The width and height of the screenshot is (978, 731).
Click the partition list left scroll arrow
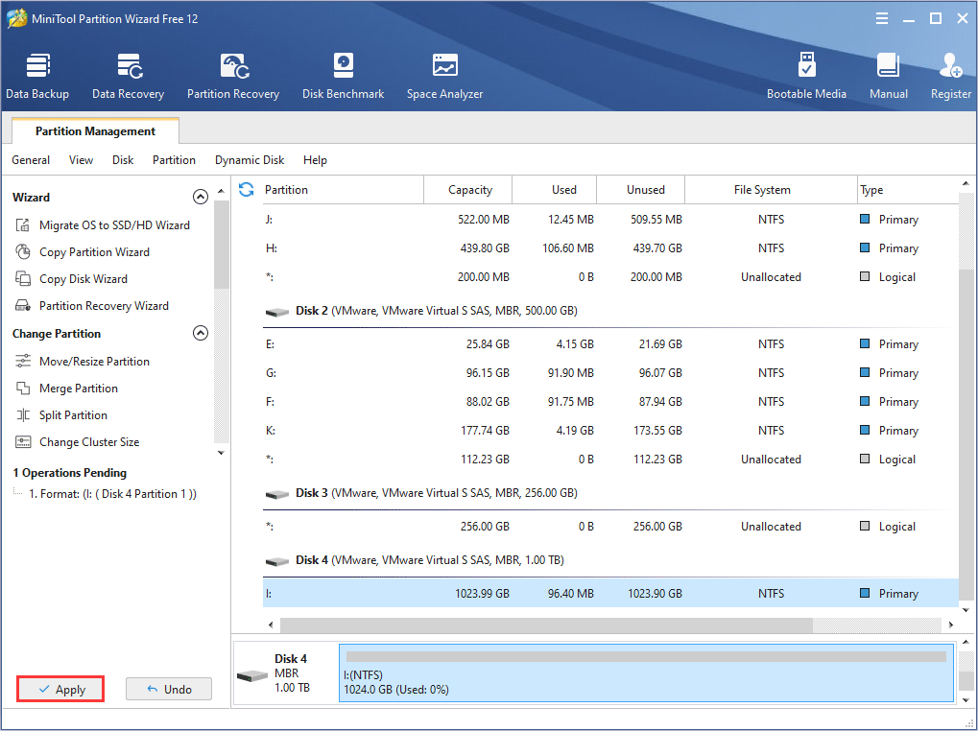(271, 625)
